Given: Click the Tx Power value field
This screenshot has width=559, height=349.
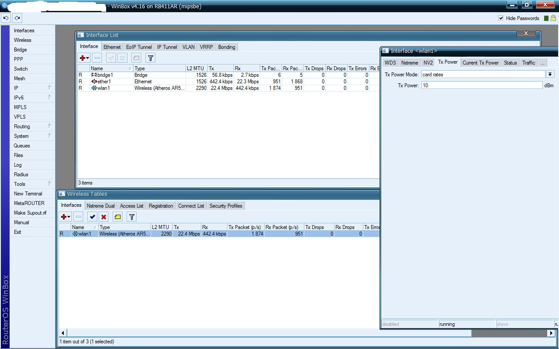Looking at the screenshot, I should point(482,86).
